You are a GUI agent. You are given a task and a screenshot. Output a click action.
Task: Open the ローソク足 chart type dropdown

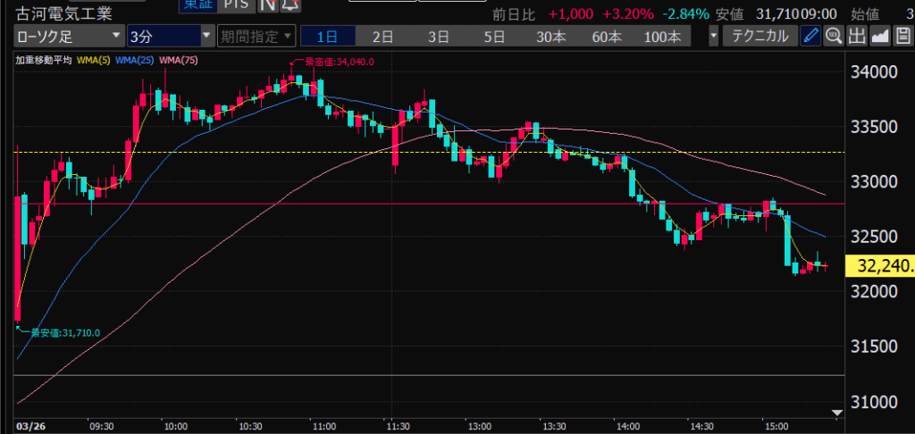[69, 37]
